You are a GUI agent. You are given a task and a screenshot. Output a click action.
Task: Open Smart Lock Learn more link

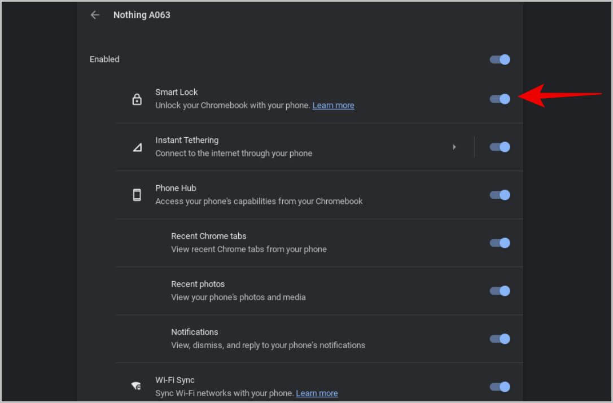333,105
